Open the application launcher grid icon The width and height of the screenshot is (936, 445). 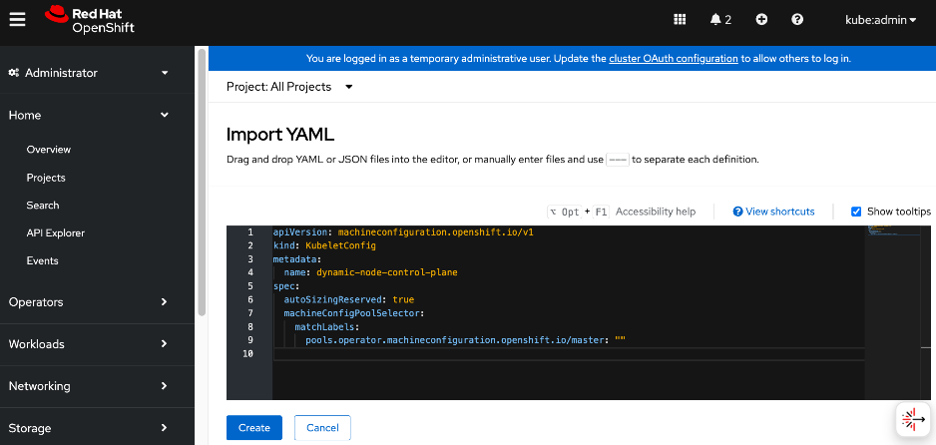[x=681, y=19]
